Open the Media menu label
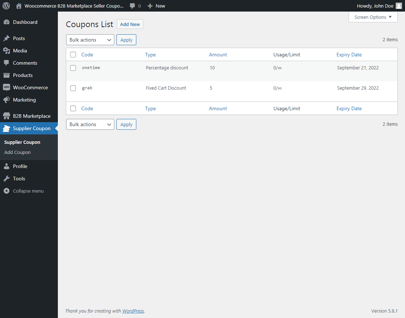The image size is (405, 318). (x=20, y=51)
